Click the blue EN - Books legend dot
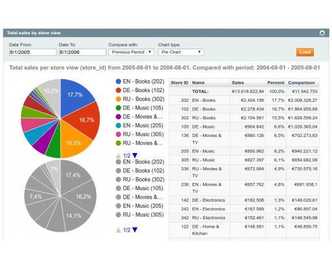The width and height of the screenshot is (332, 266). click(118, 82)
